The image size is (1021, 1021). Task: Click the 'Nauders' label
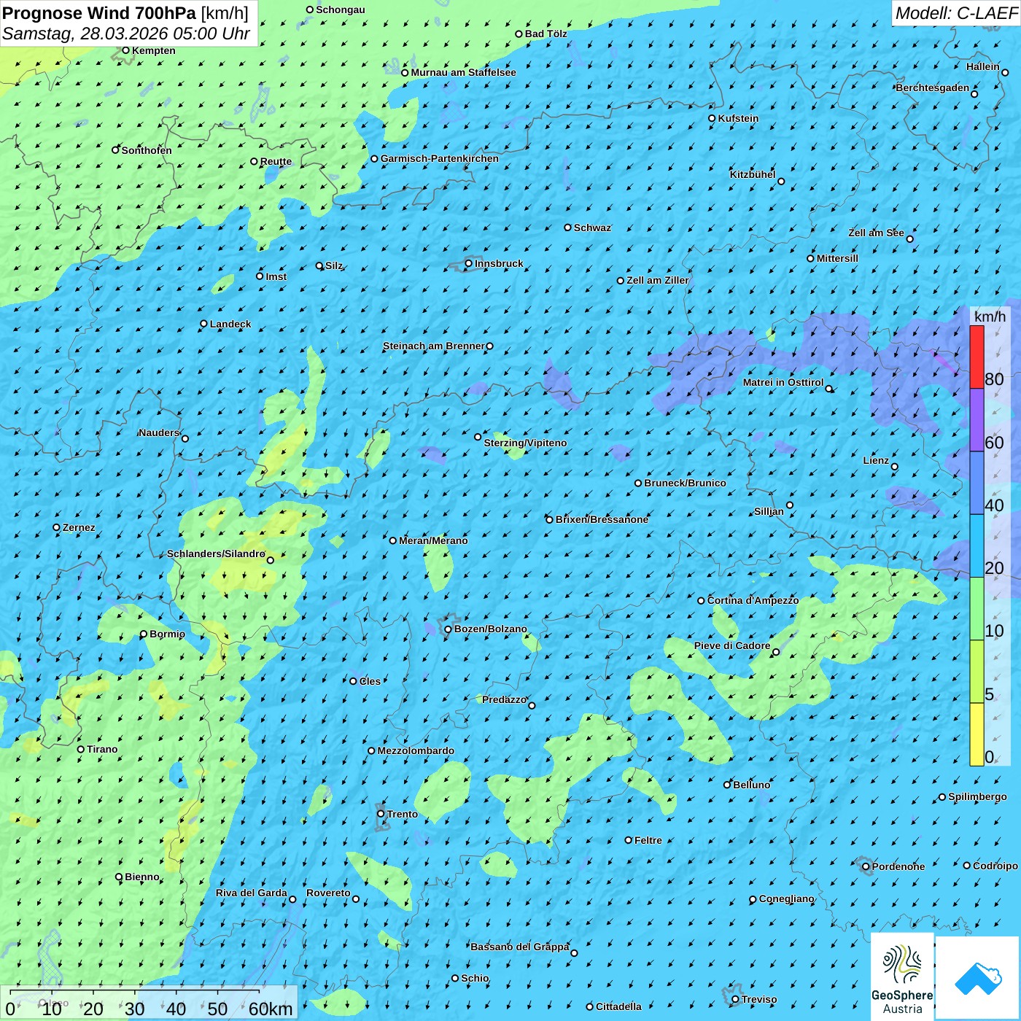point(159,432)
